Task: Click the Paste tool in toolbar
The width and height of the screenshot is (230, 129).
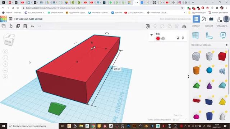Action: (10, 26)
